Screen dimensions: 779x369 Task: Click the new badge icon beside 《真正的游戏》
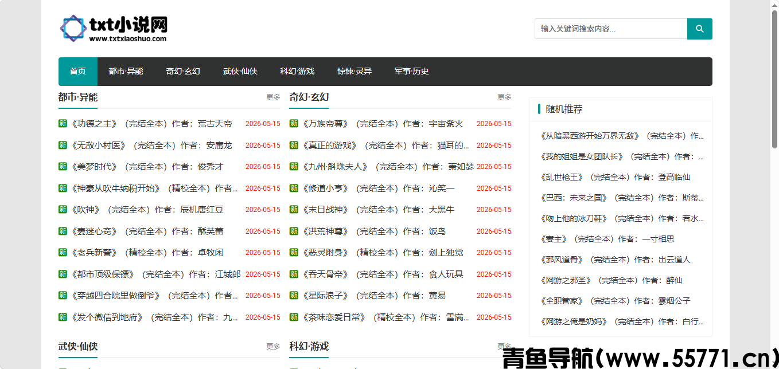[294, 145]
